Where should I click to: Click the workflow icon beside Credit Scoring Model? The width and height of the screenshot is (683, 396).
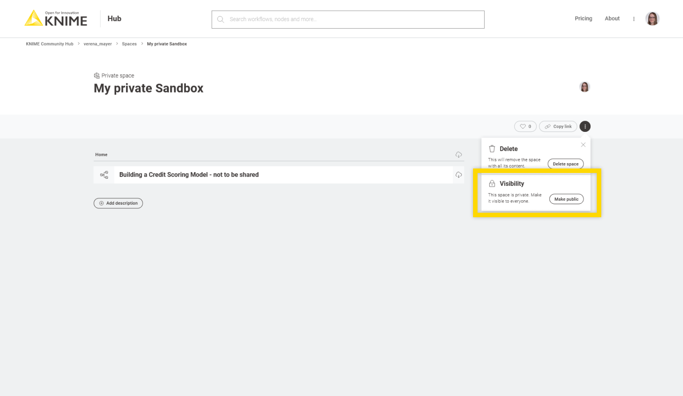(104, 175)
